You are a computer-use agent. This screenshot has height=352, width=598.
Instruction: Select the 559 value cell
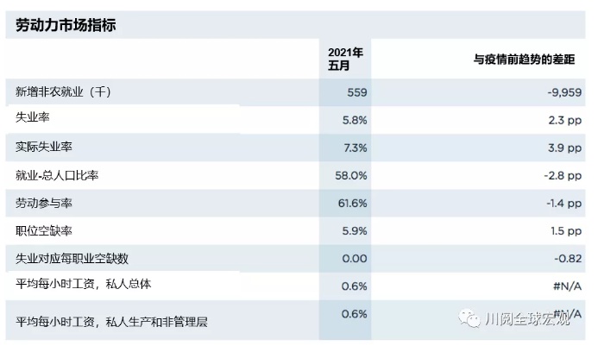tap(356, 92)
